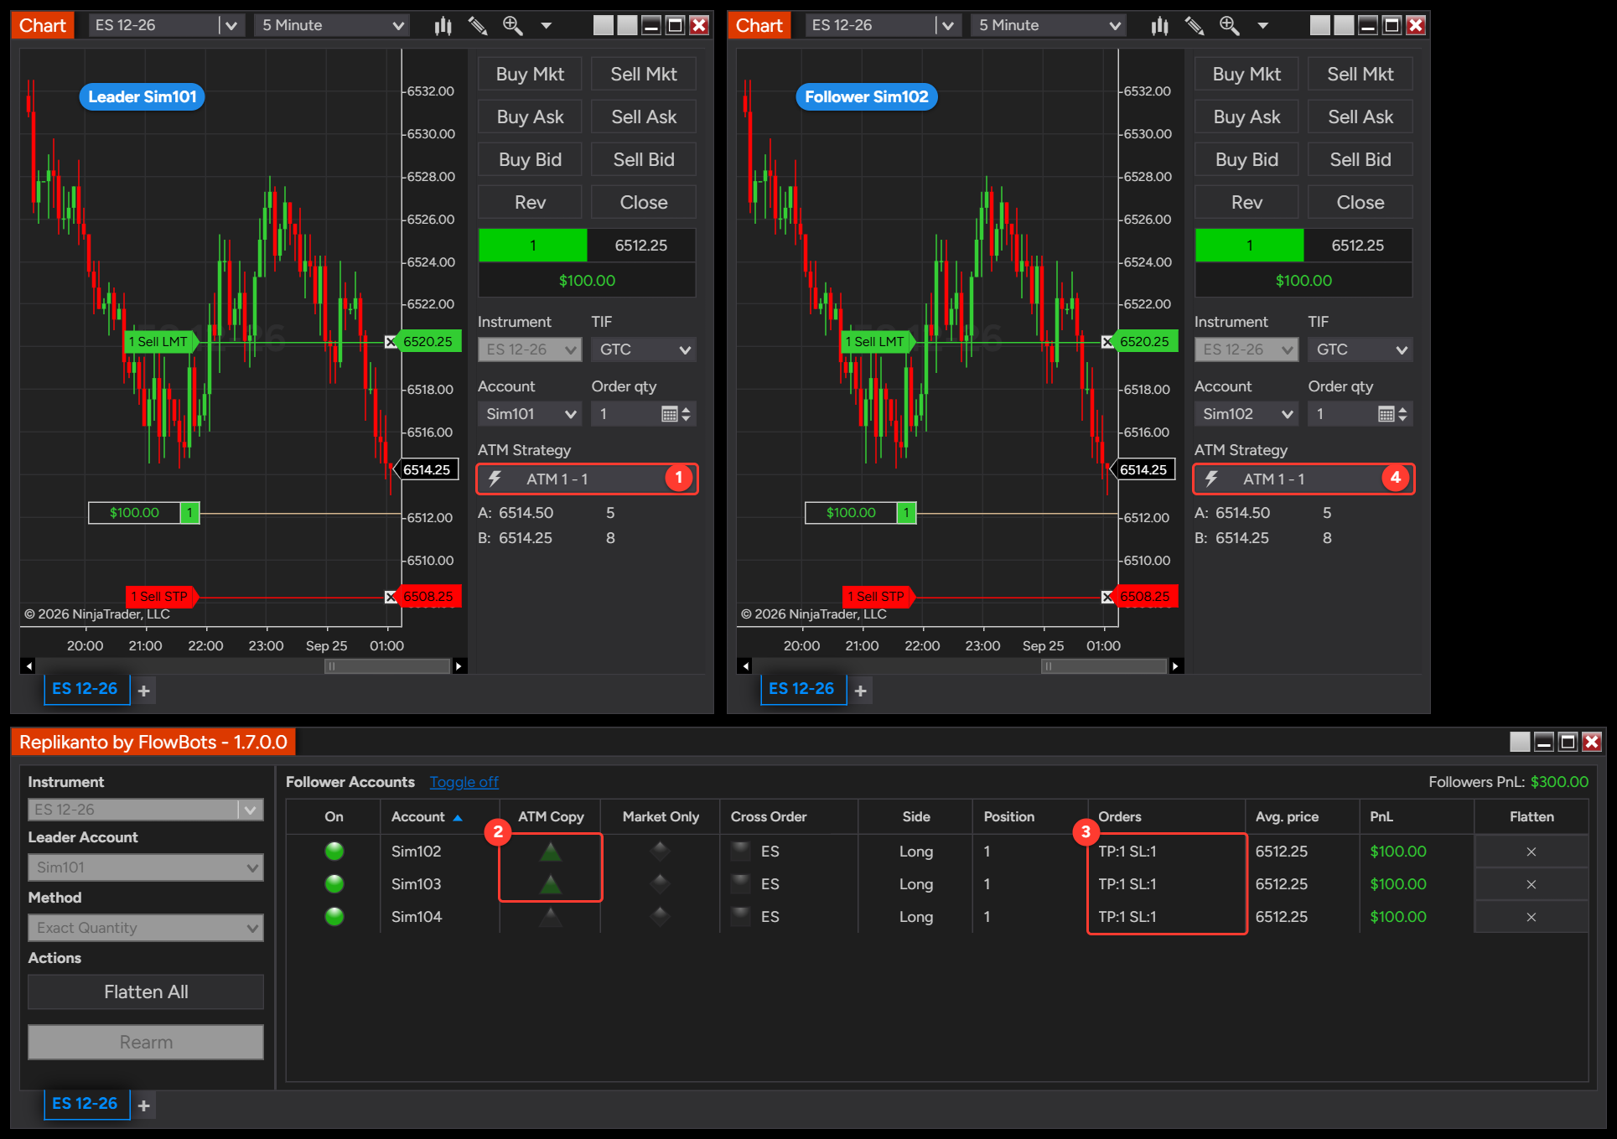Toggle Market Only for Sim102
This screenshot has height=1139, width=1617.
point(661,852)
